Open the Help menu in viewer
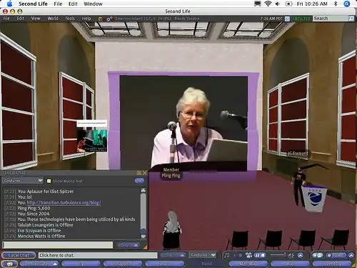This screenshot has width=357, height=268. point(86,19)
